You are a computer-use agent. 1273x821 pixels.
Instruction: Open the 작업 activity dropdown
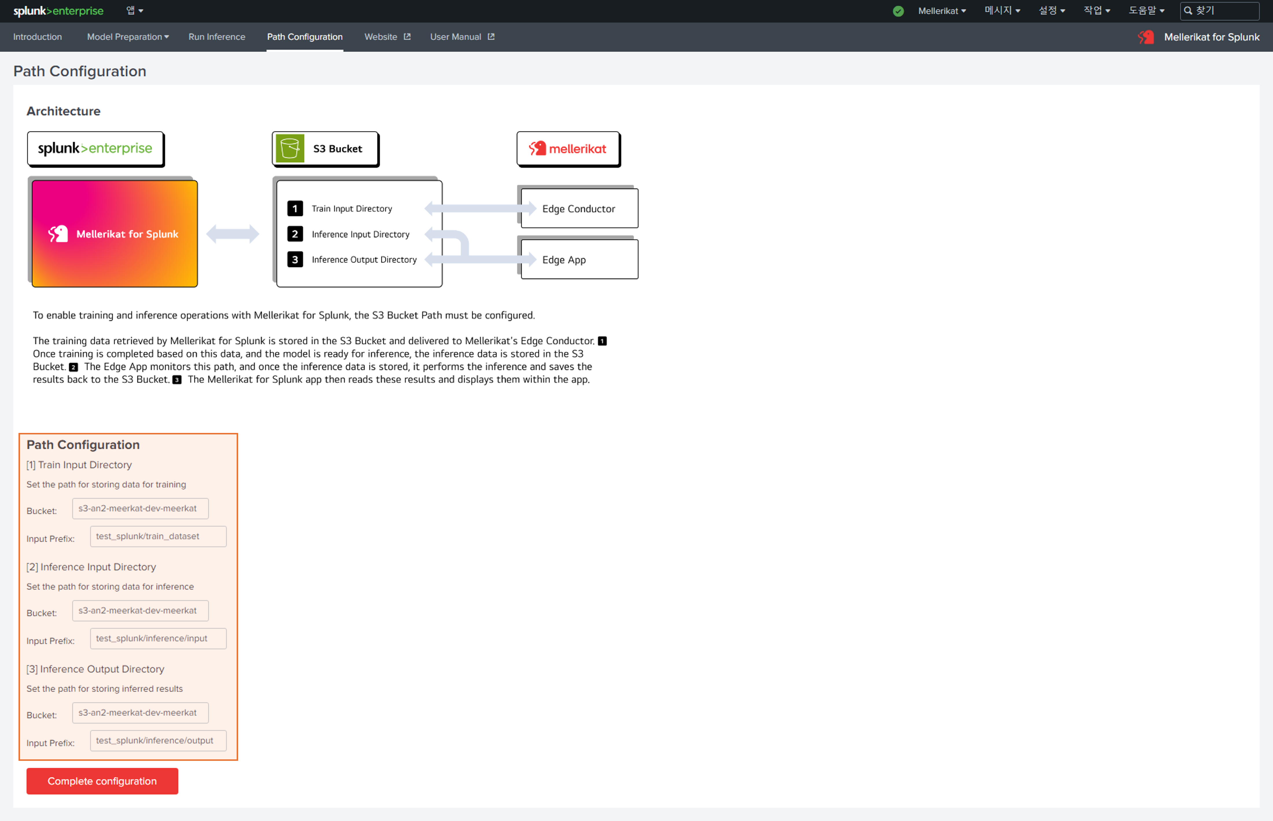click(1097, 11)
